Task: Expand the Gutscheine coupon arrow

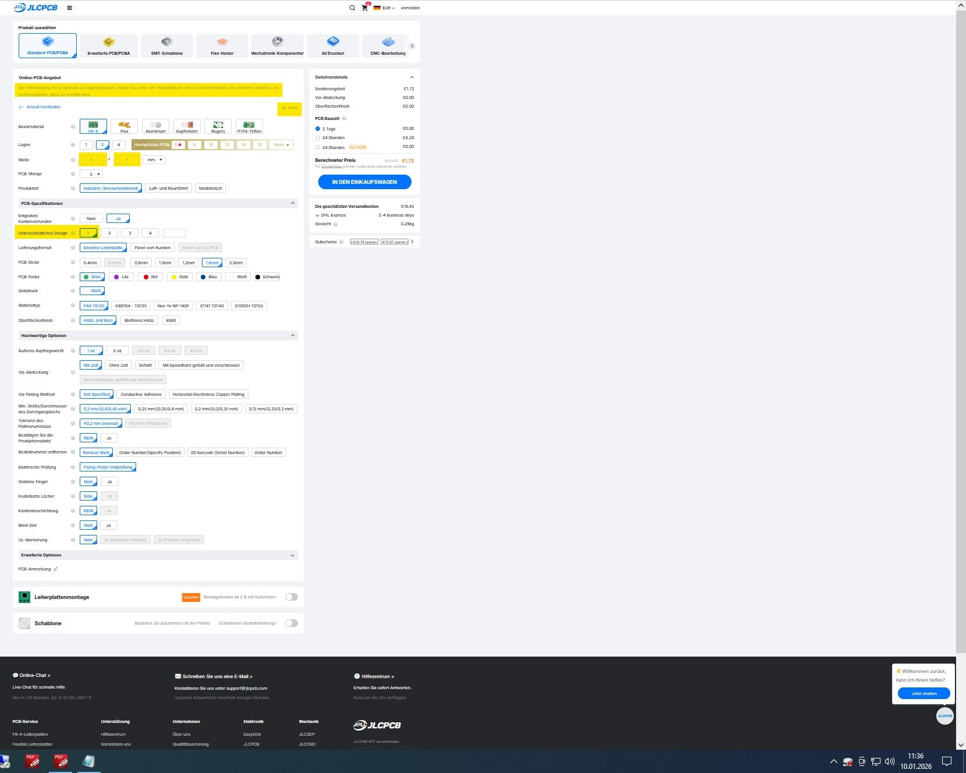Action: point(412,242)
